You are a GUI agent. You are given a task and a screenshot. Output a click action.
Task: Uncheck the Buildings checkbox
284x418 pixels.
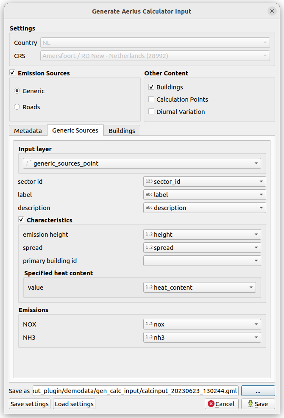tap(151, 87)
